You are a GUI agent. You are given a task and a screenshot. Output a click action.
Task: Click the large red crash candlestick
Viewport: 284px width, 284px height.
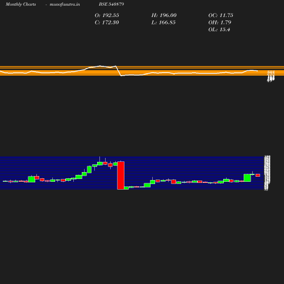coord(121,176)
